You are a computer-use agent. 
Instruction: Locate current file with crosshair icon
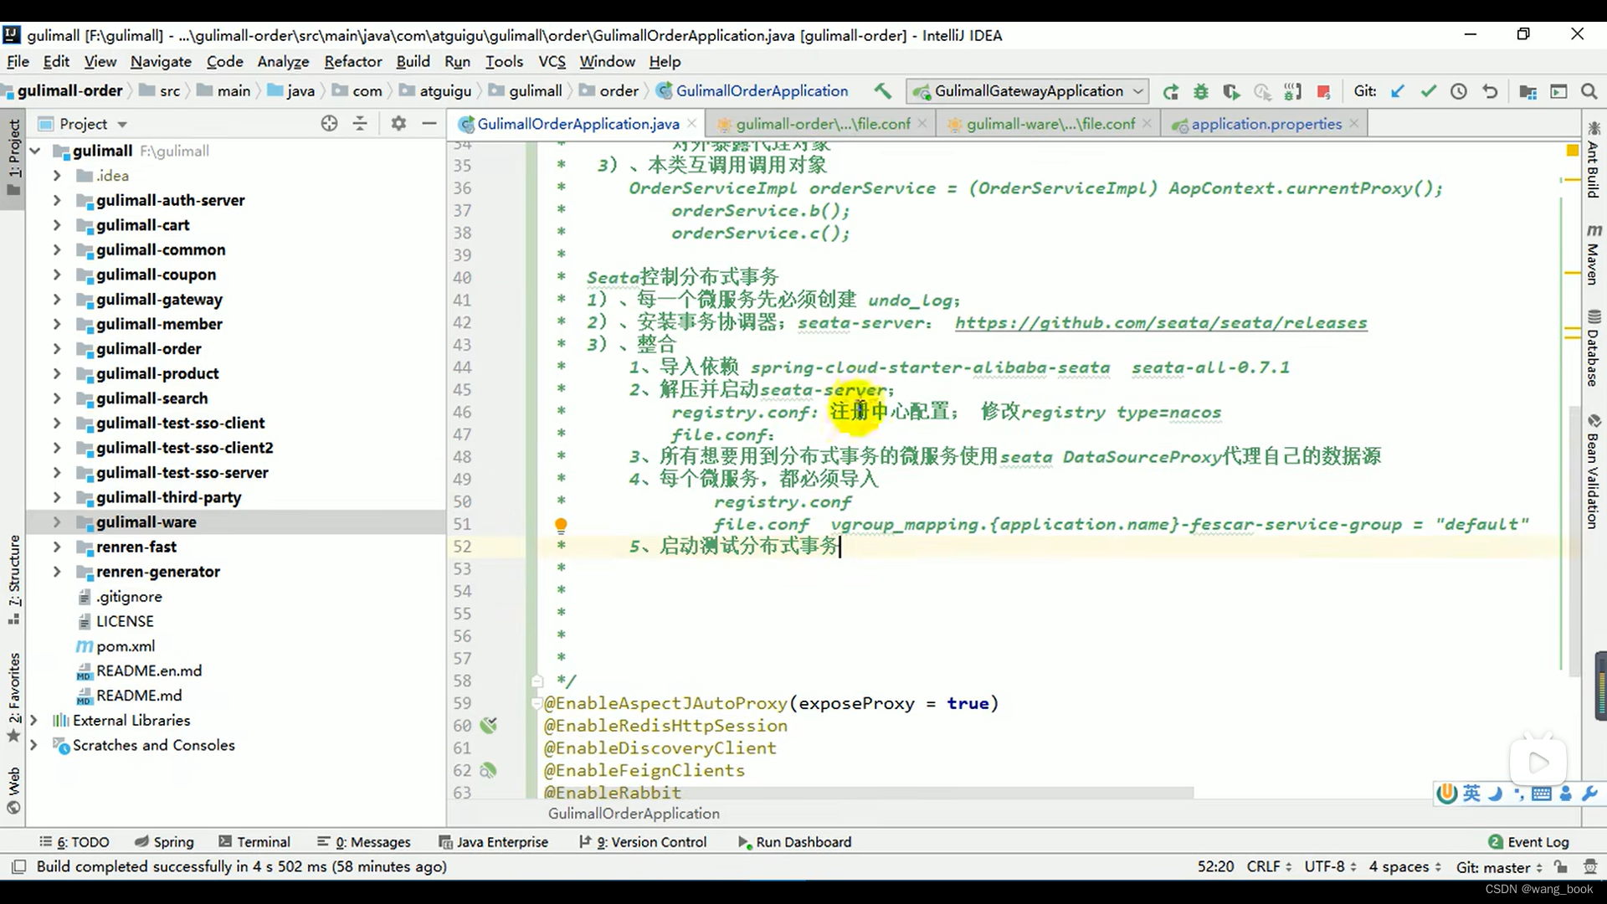point(329,124)
